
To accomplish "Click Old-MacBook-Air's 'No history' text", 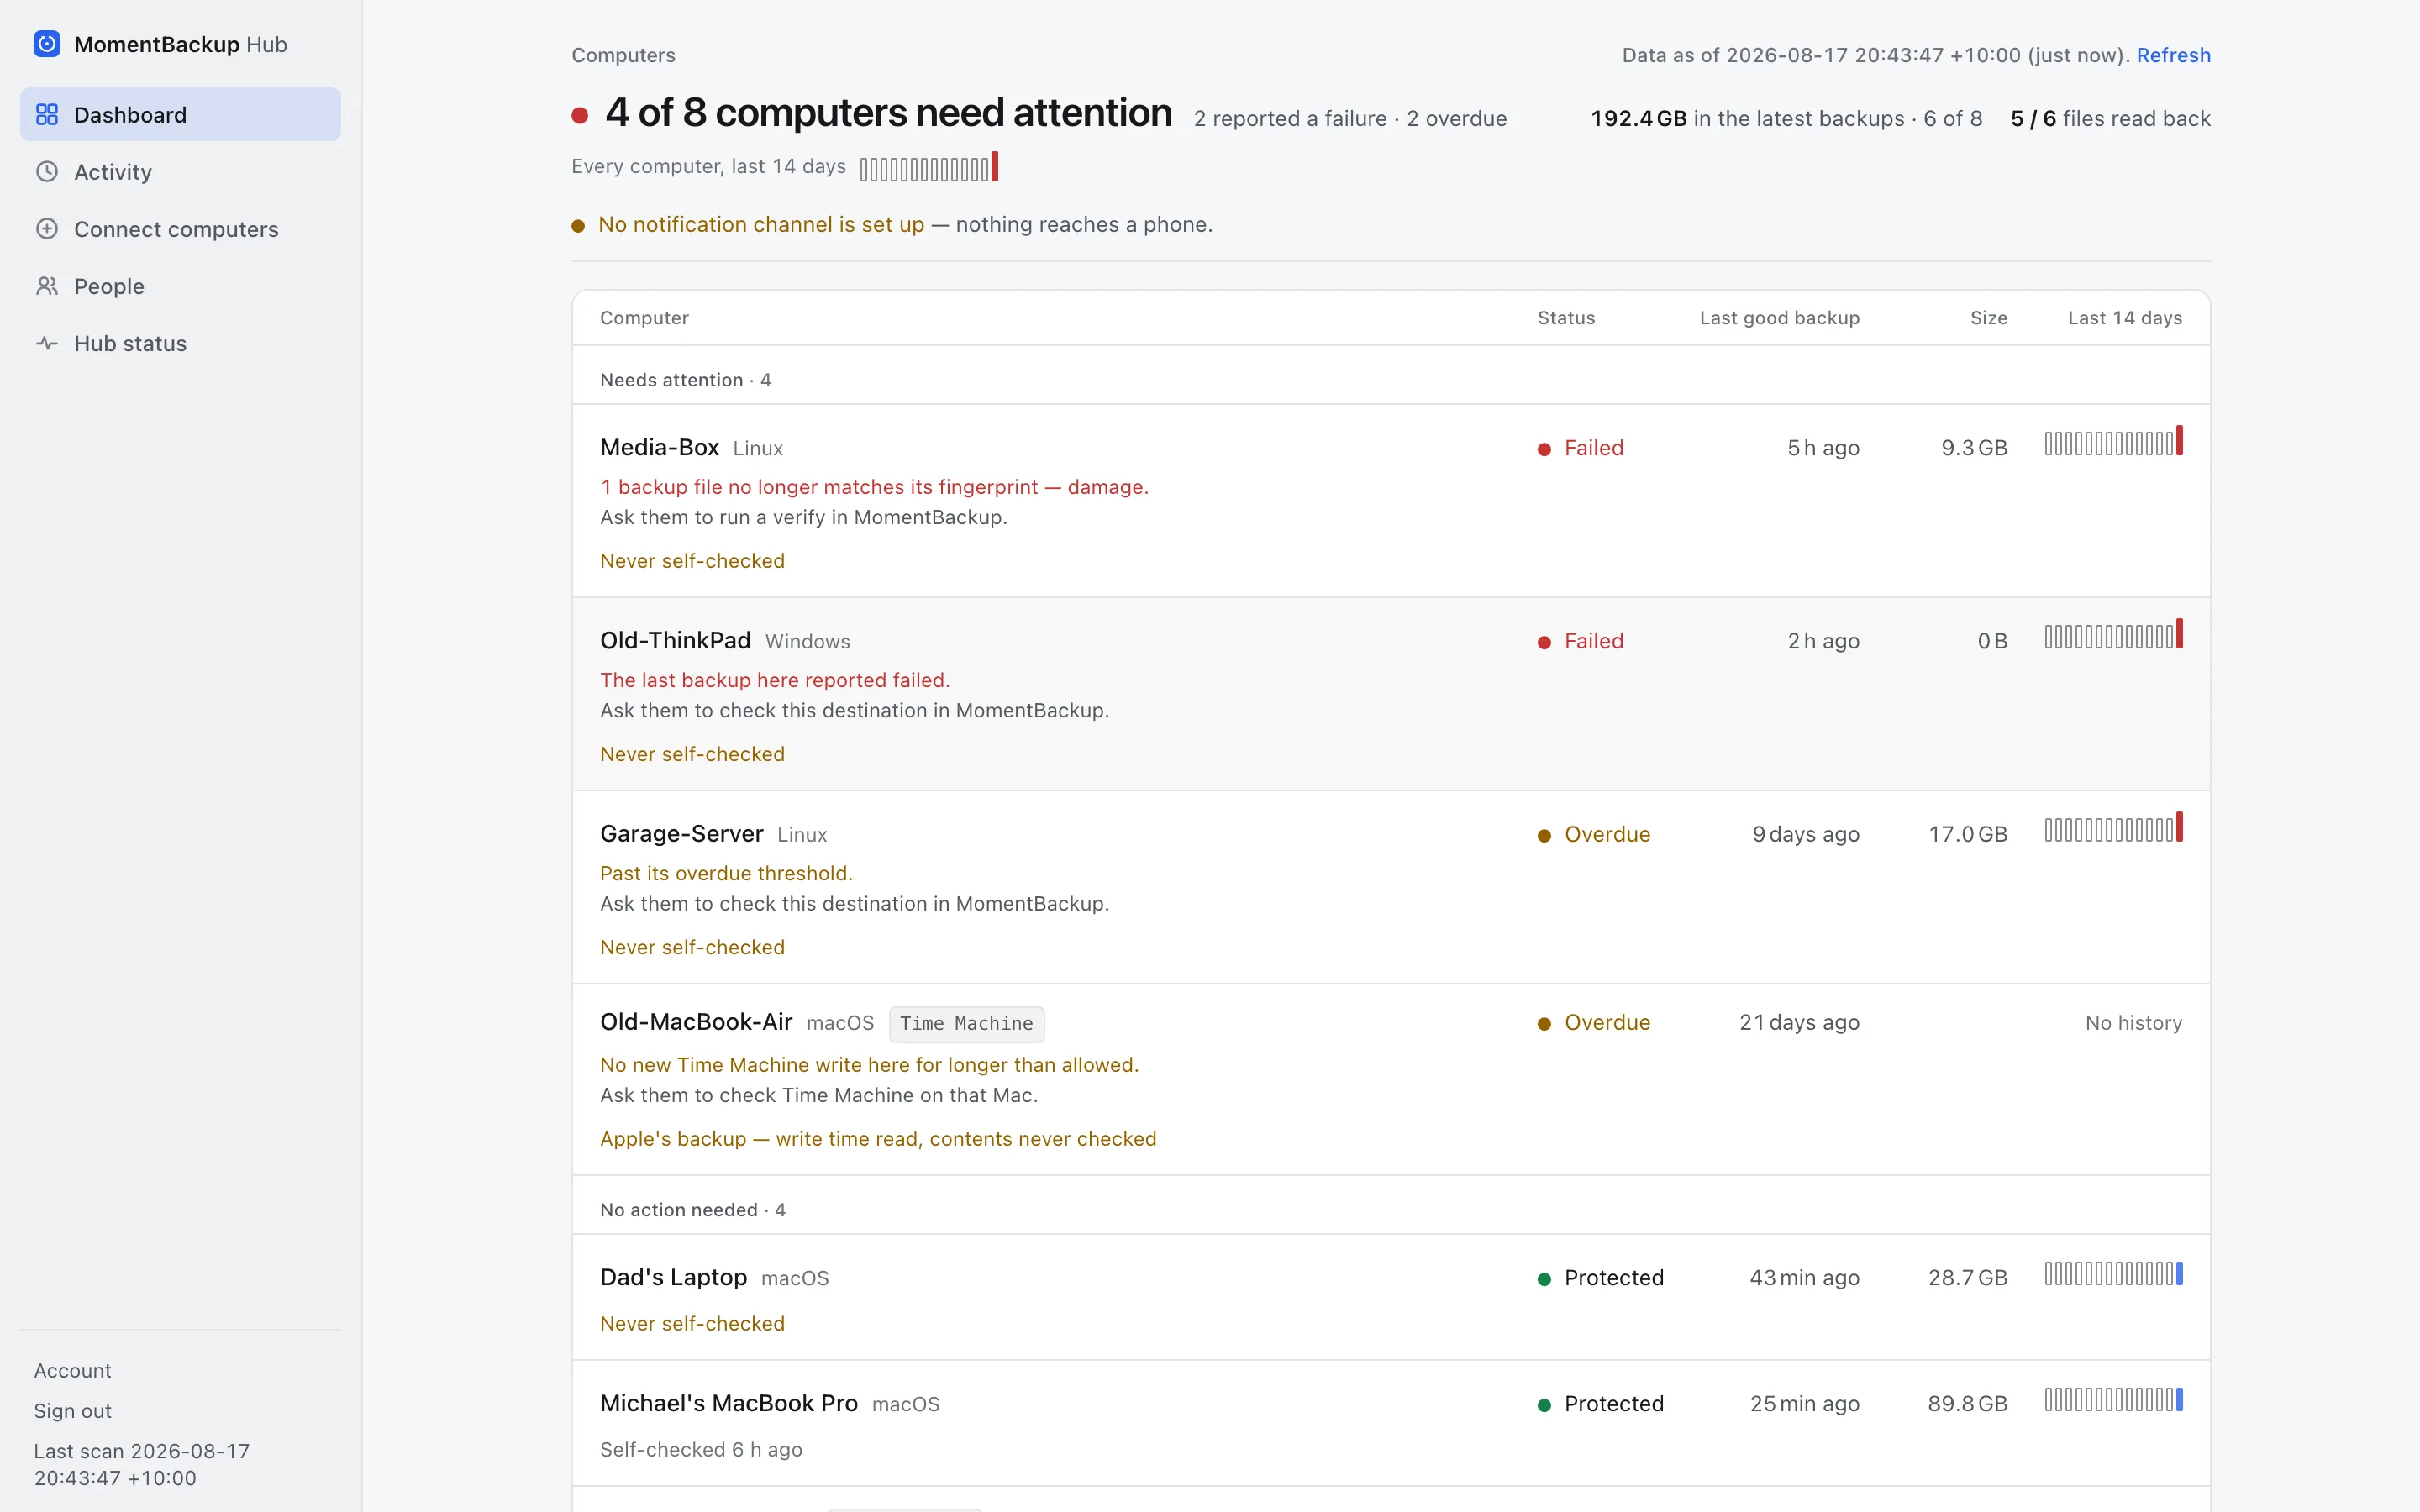I will [2133, 1023].
